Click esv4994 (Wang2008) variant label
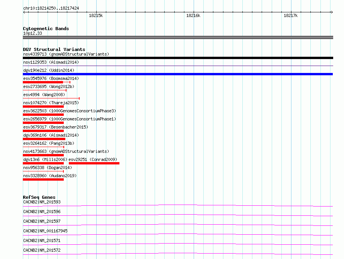The image size is (344, 259). (44, 95)
